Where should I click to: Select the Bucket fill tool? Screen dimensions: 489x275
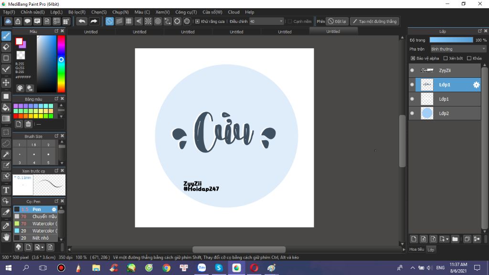click(x=6, y=107)
